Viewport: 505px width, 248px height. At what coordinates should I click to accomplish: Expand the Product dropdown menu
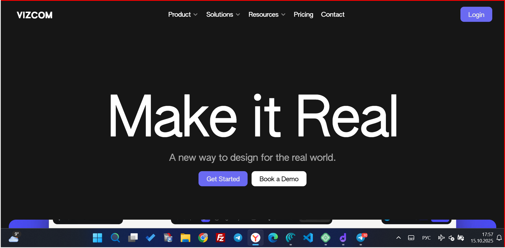(x=183, y=15)
